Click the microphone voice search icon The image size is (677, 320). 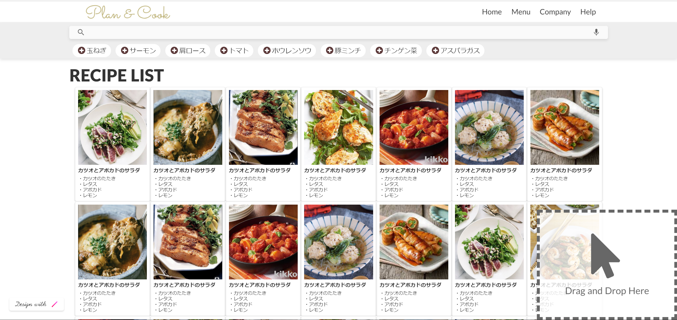596,32
